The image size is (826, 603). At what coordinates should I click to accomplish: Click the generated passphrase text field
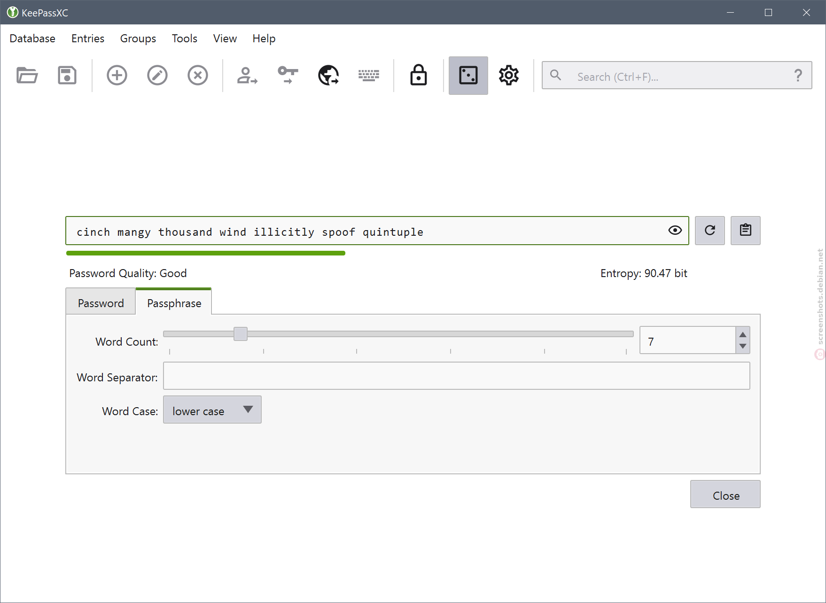(377, 231)
